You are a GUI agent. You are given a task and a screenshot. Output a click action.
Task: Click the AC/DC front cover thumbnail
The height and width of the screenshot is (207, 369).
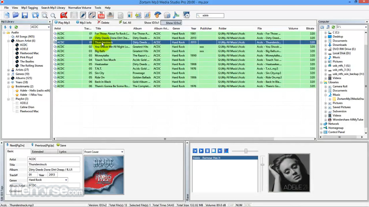click(104, 175)
